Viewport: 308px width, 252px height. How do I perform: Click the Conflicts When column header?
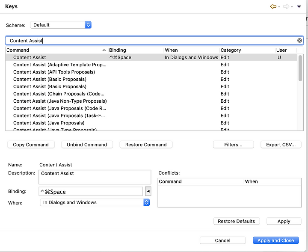tap(272, 181)
